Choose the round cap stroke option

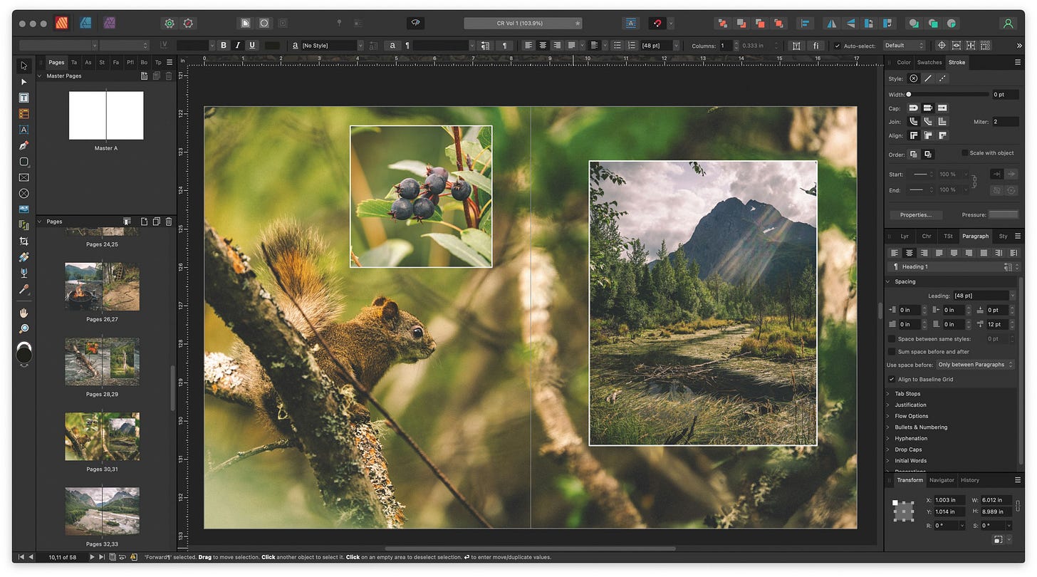pyautogui.click(x=914, y=108)
